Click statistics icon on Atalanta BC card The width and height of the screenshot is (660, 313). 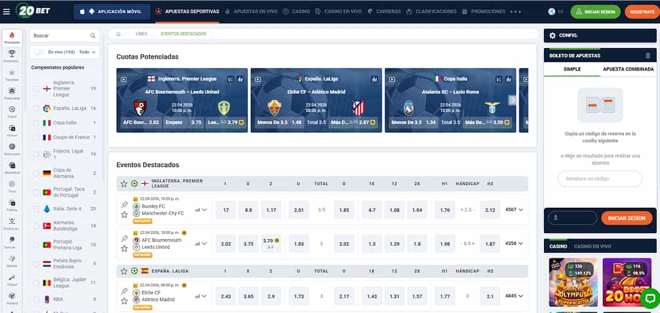[509, 79]
